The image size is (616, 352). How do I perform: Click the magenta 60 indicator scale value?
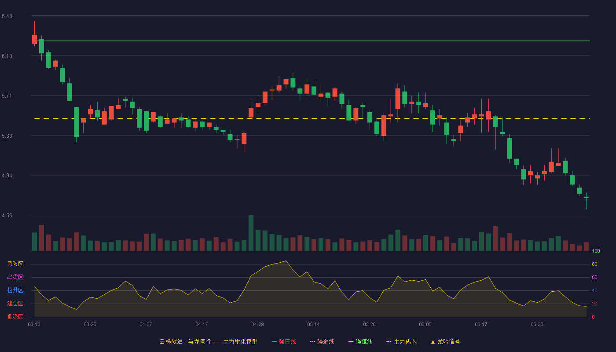click(x=594, y=278)
